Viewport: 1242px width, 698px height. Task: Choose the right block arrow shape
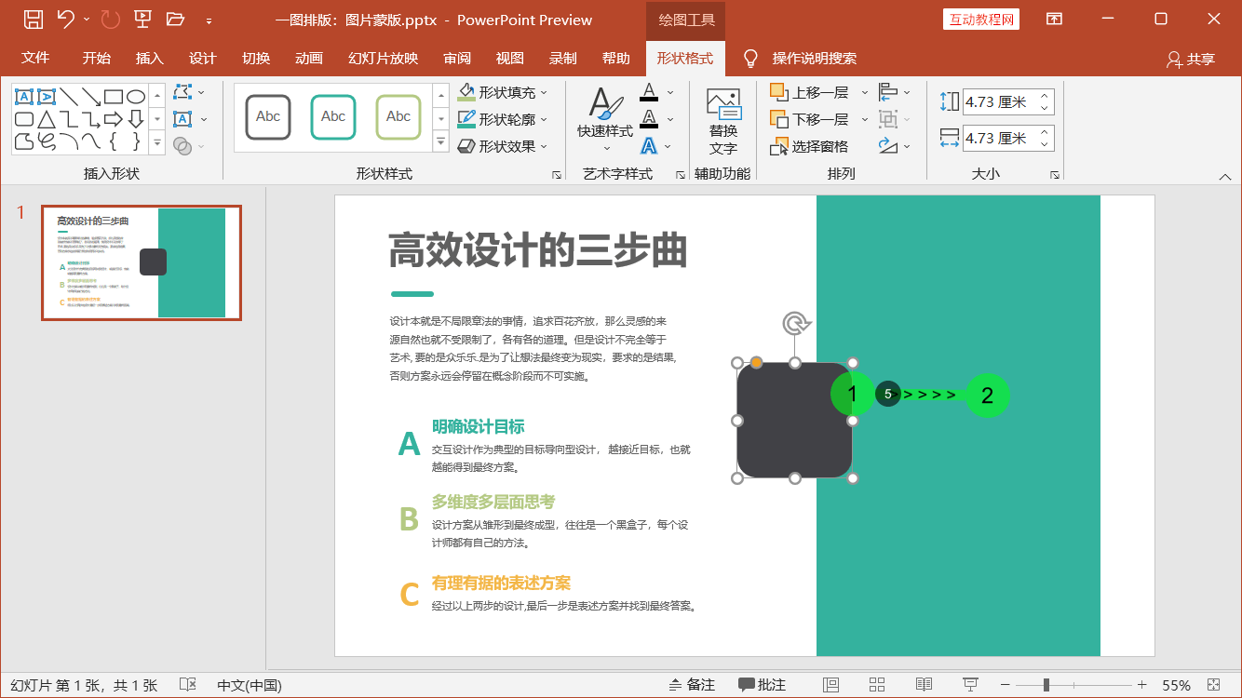point(114,119)
